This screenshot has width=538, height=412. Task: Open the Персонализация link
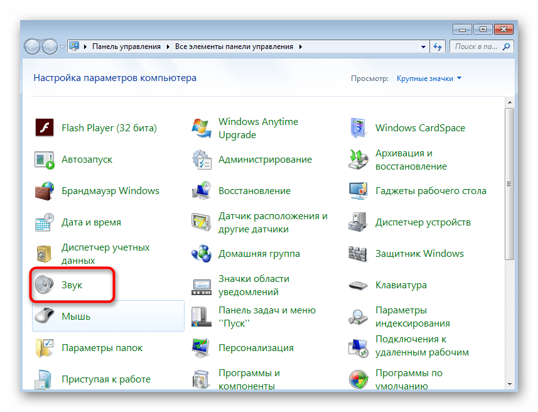click(256, 348)
